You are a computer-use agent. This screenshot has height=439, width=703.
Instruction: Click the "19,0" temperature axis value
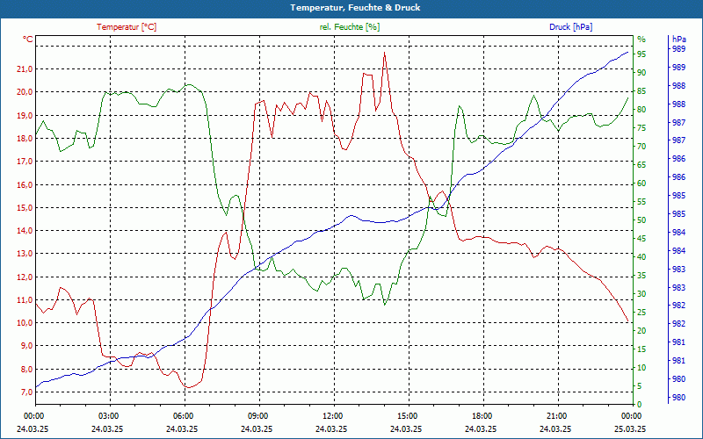coord(25,115)
